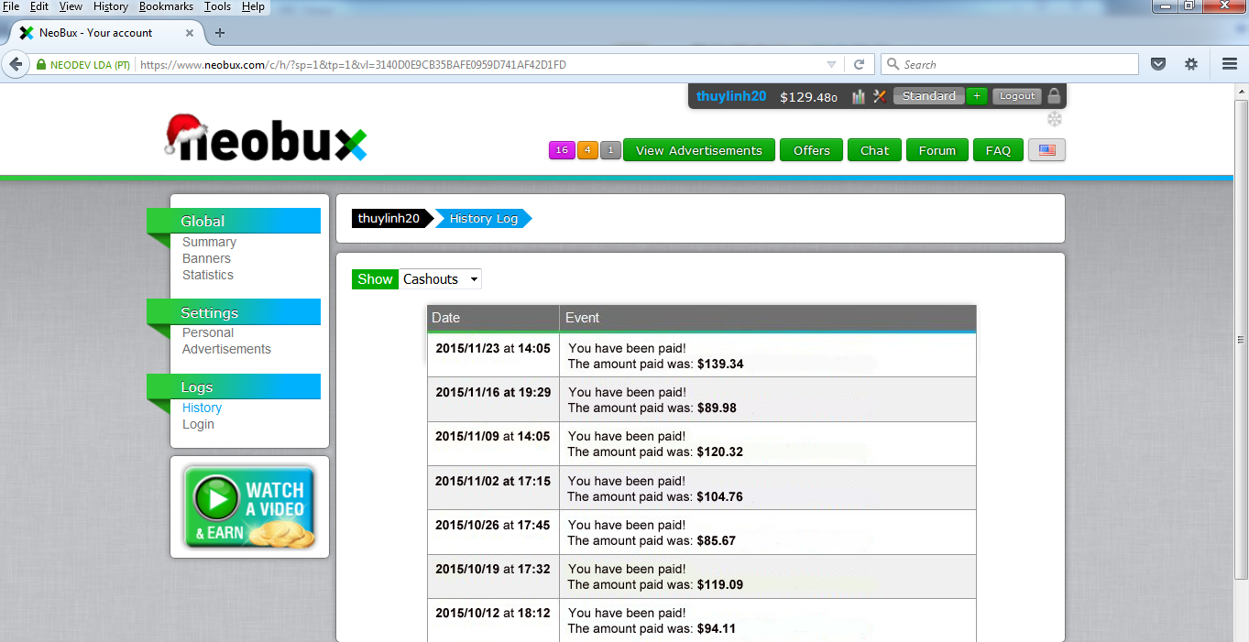Viewport: 1249px width, 642px height.
Task: Open the Show Cashouts dropdown
Action: 441,279
